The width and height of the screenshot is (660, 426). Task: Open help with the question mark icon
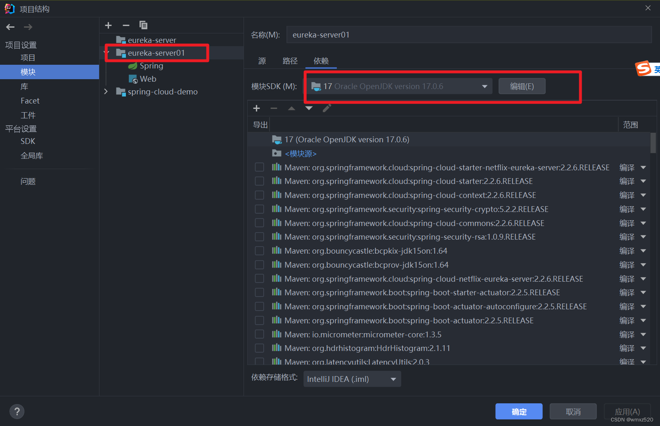(17, 411)
